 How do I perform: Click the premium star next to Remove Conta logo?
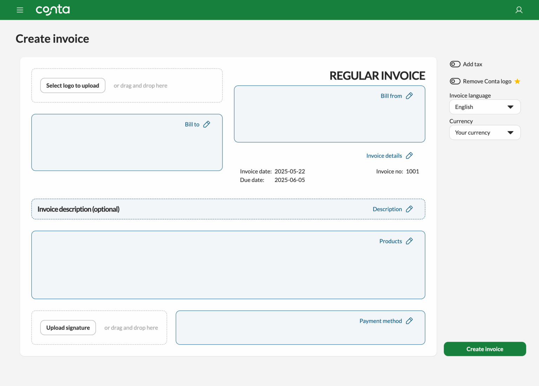(x=517, y=81)
